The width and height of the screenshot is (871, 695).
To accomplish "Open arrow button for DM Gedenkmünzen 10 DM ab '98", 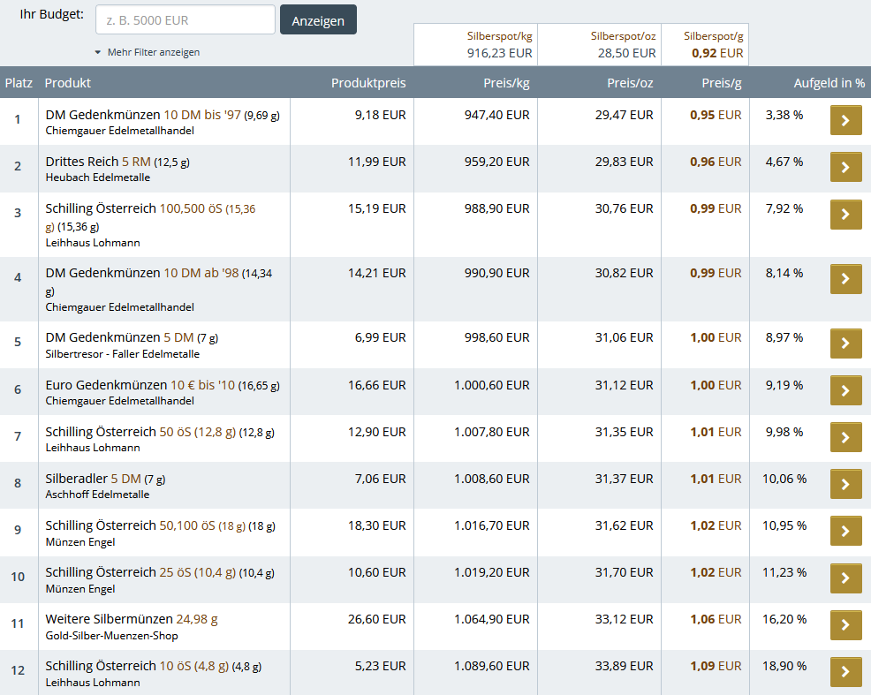I will point(845,279).
